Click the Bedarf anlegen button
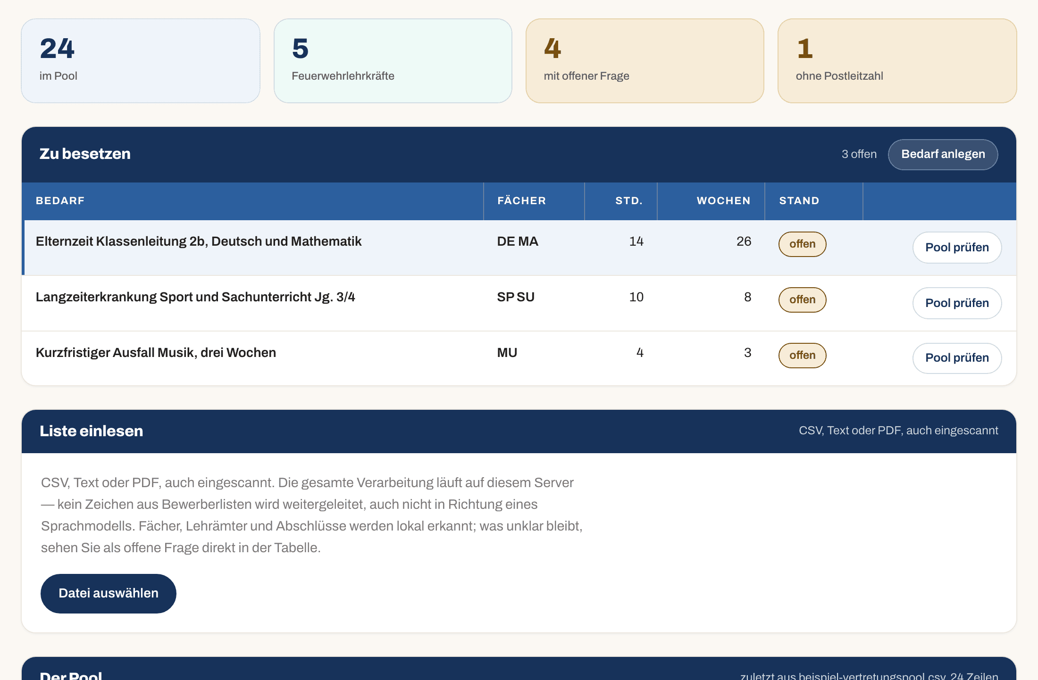1038x680 pixels. click(x=943, y=154)
